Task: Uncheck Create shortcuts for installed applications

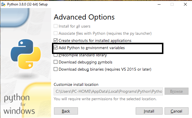Action: [56, 41]
